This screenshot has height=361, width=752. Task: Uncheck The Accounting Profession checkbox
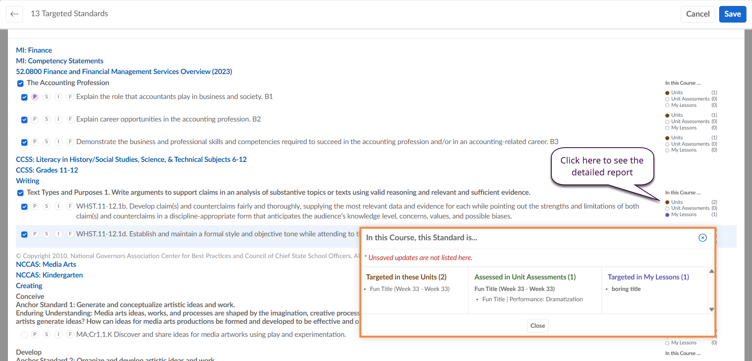pos(21,84)
